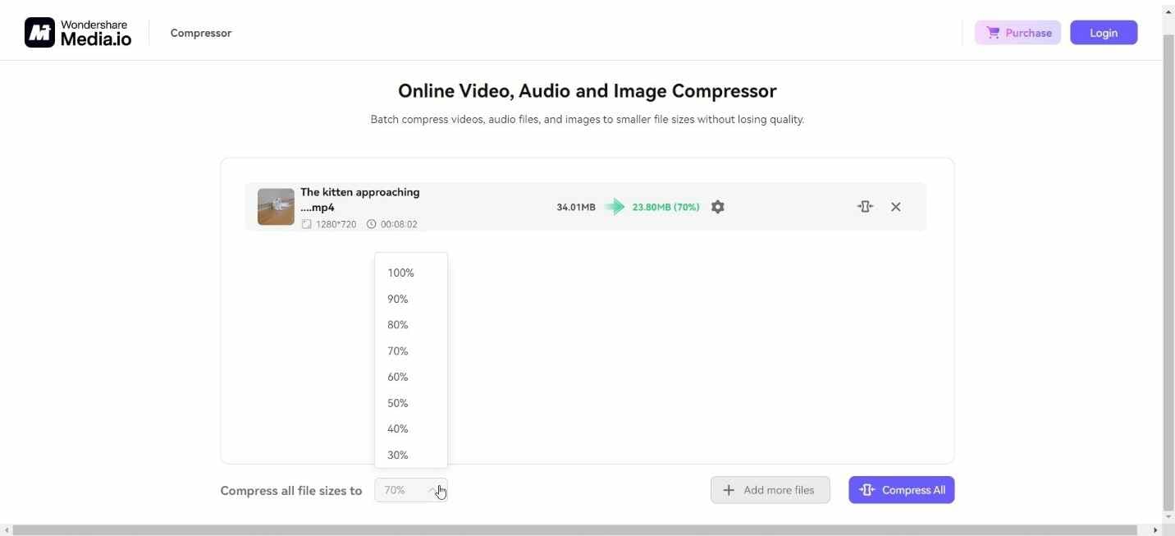Image resolution: width=1175 pixels, height=536 pixels.
Task: Click the plus icon in Add more files
Action: tap(729, 489)
